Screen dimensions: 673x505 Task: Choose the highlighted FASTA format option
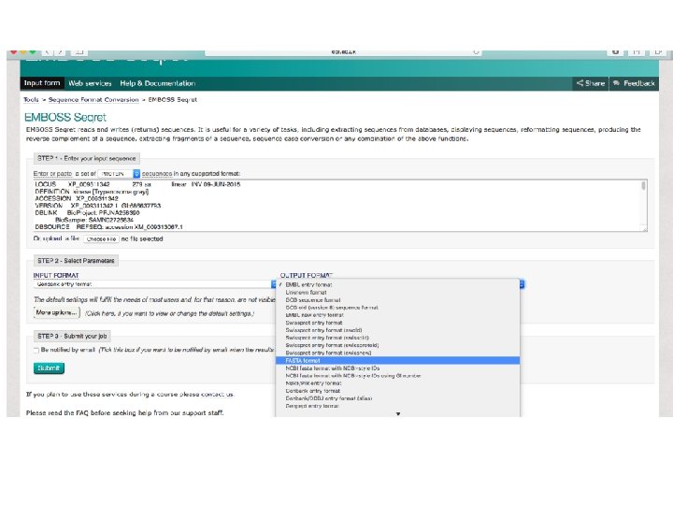tap(397, 361)
